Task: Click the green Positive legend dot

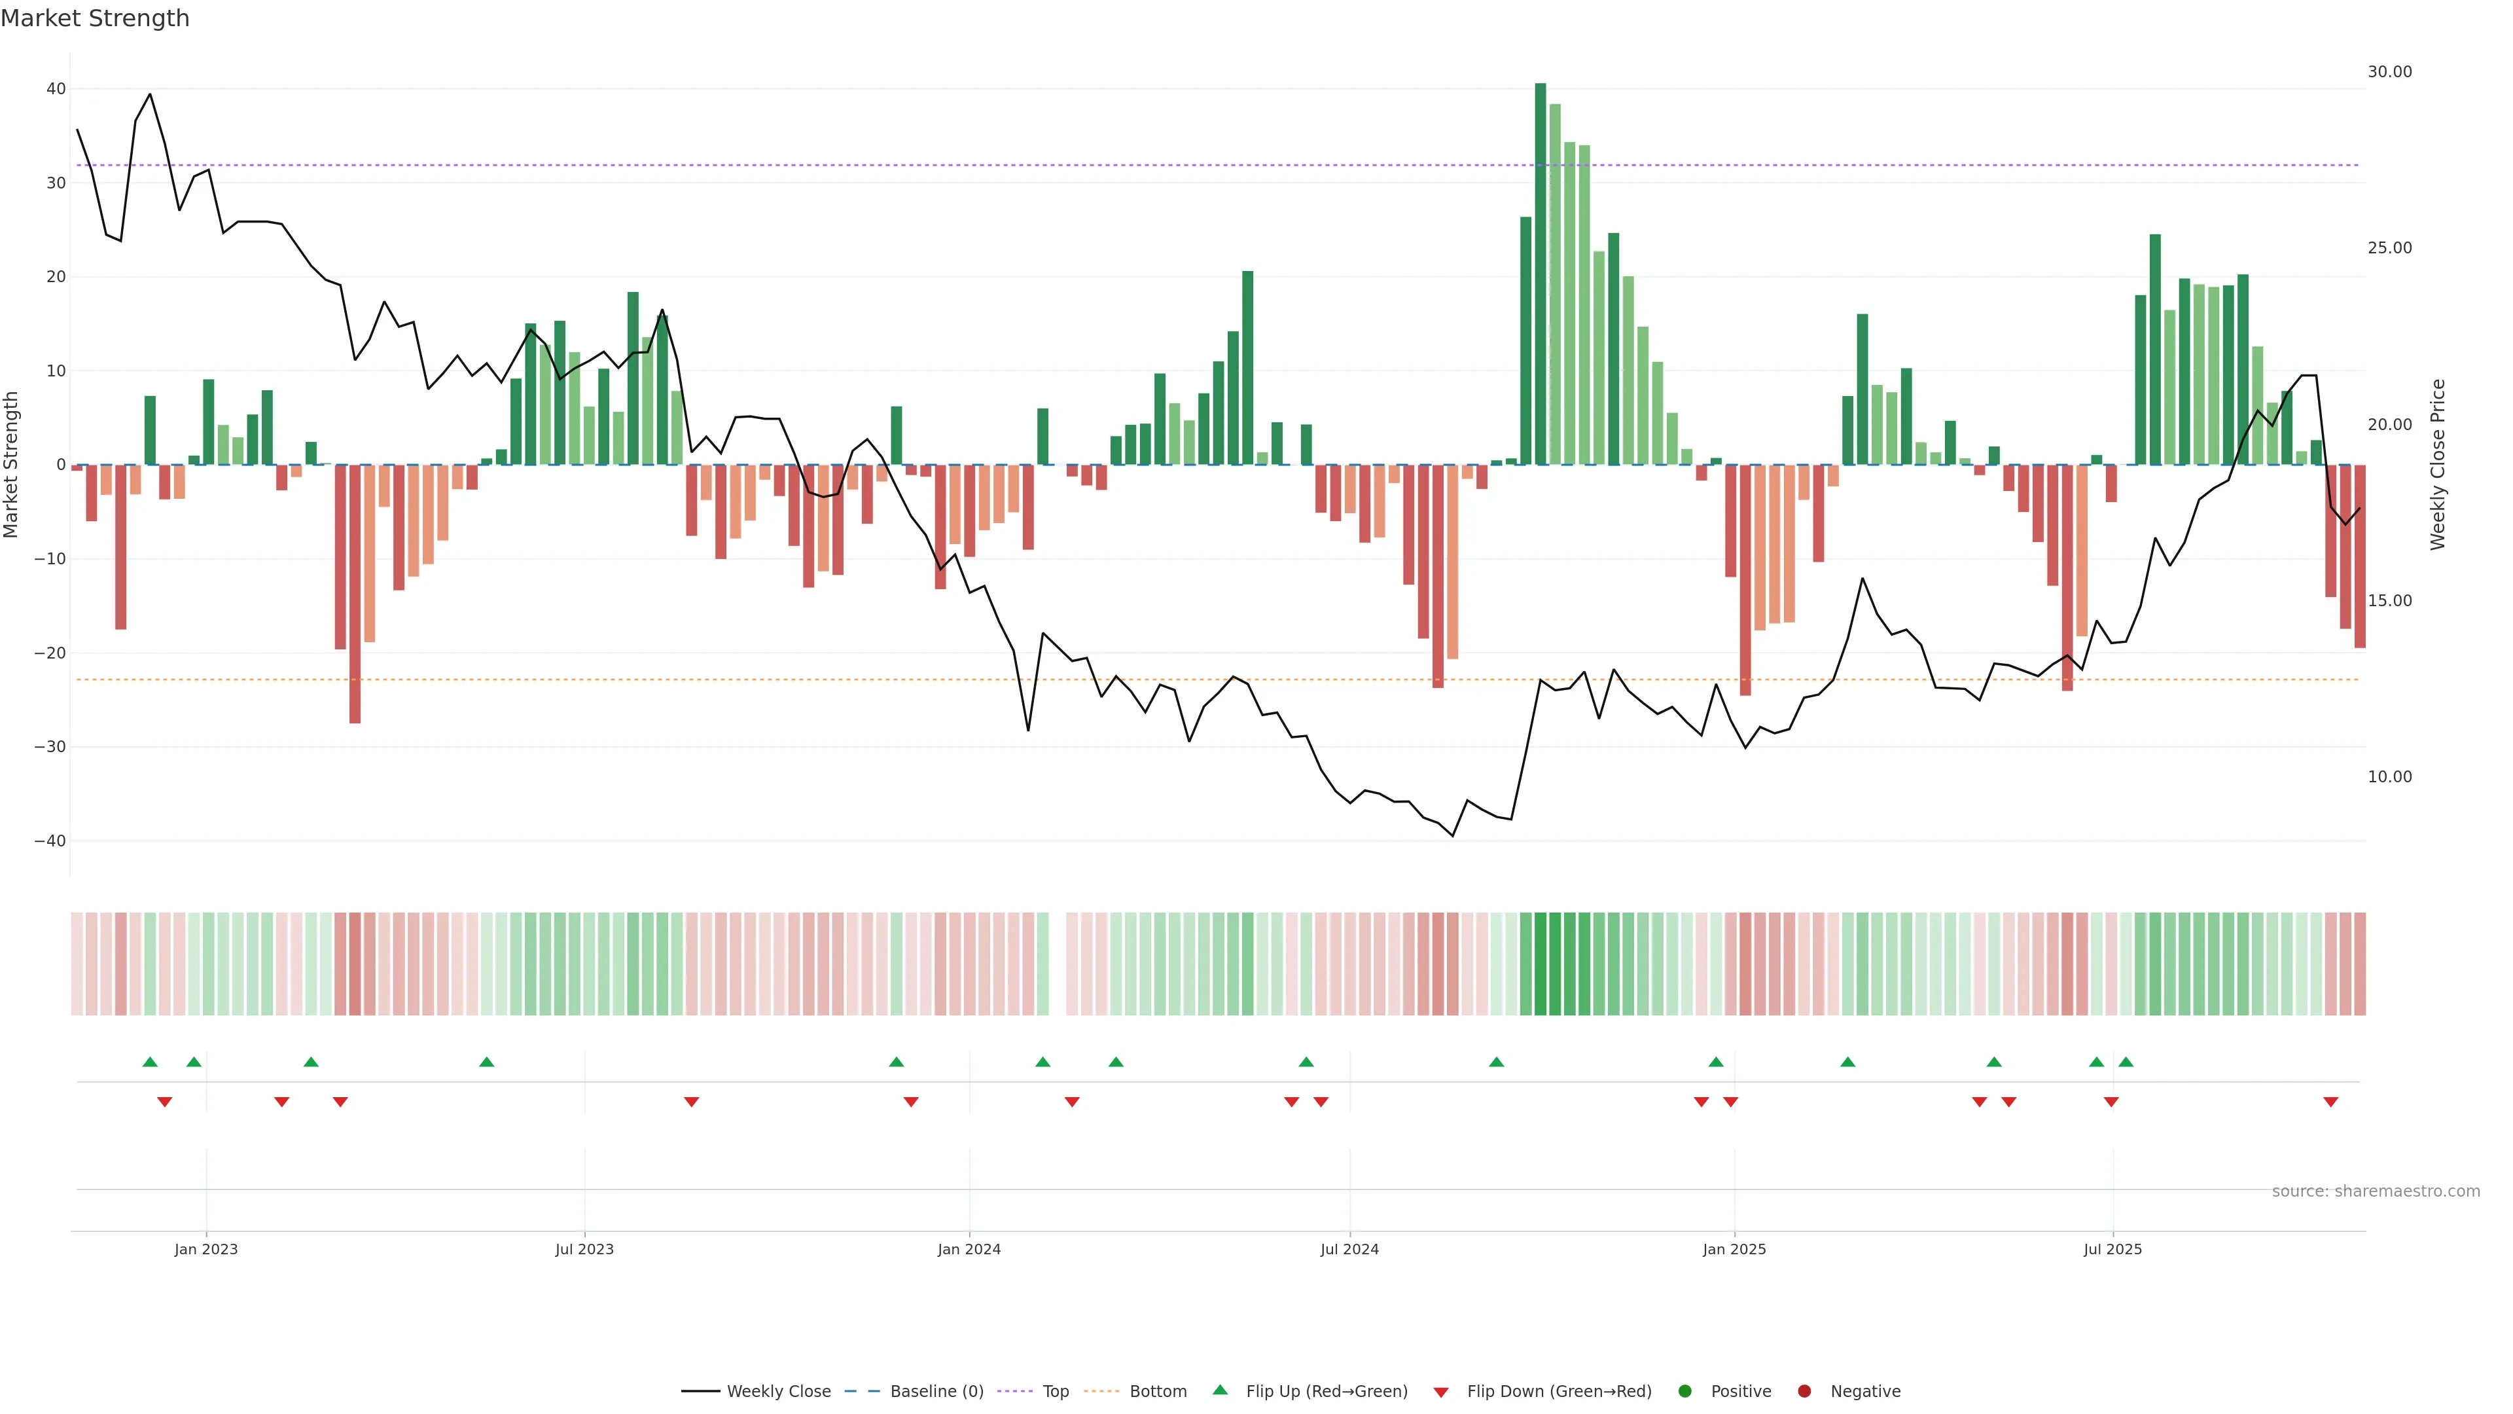Action: (x=1684, y=1390)
